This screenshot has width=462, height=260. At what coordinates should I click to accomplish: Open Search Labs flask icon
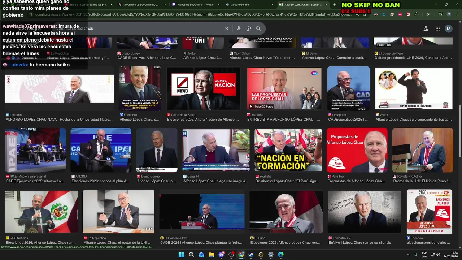pos(426,29)
